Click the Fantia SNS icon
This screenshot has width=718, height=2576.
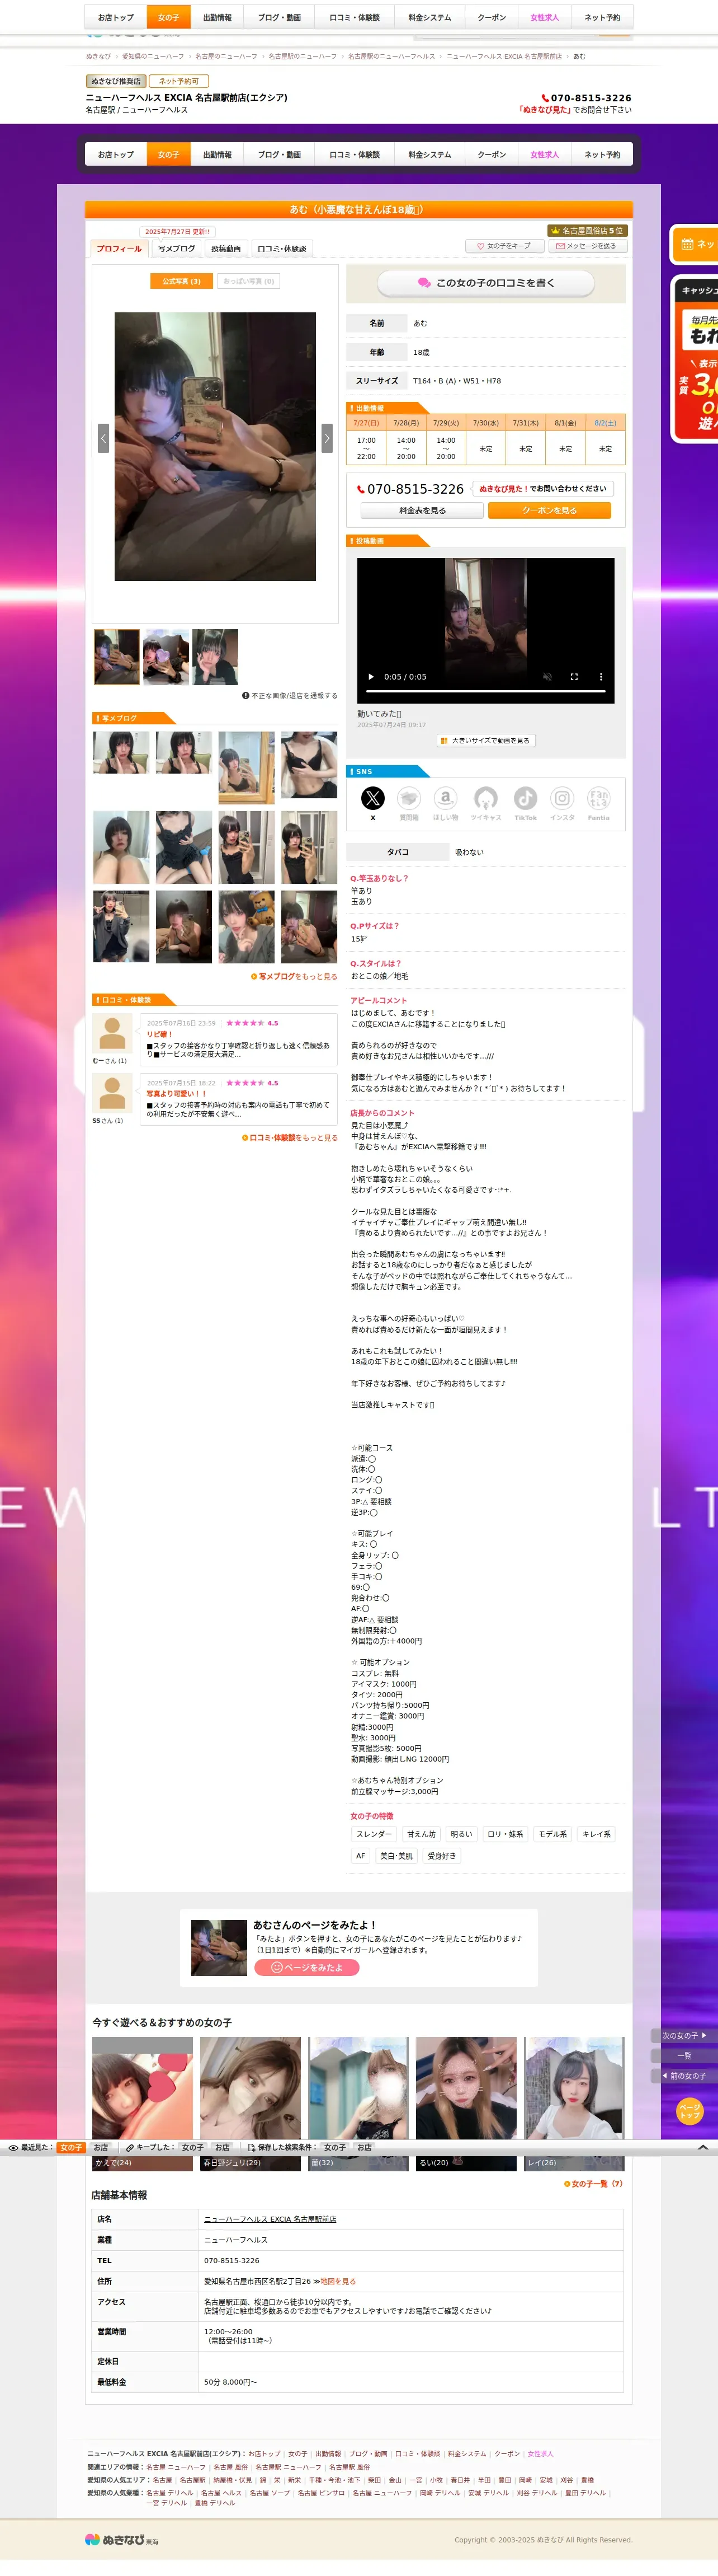(x=598, y=798)
